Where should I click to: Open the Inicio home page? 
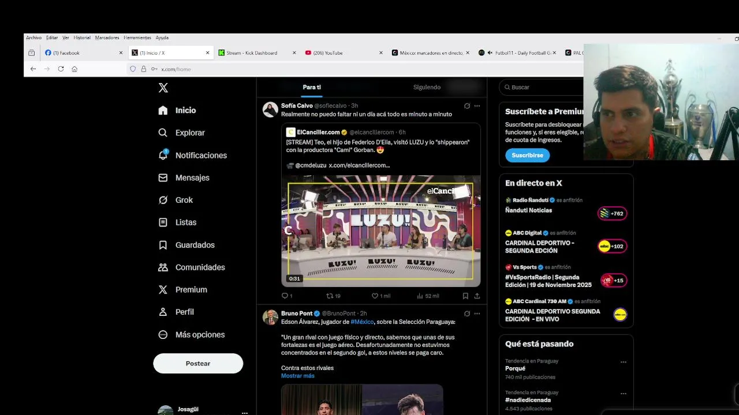(x=177, y=110)
